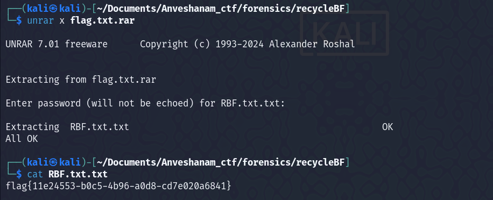Click RBF.txt.txt after the cat command
The image size is (493, 200).
pyautogui.click(x=78, y=174)
